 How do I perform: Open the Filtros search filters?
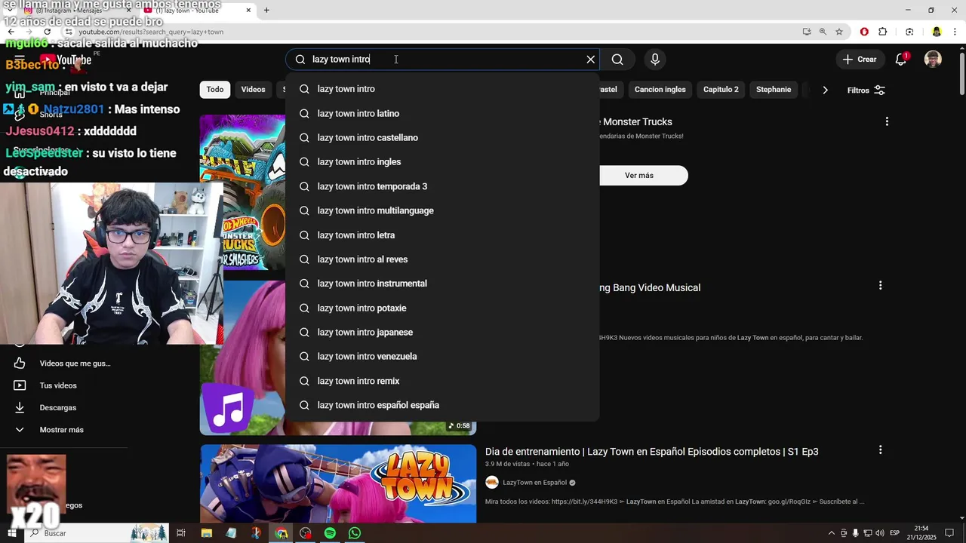(x=866, y=90)
